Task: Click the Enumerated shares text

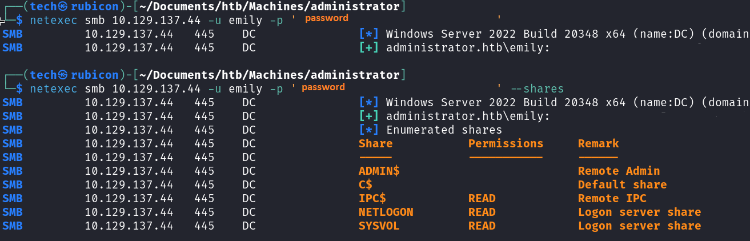Action: click(x=444, y=130)
